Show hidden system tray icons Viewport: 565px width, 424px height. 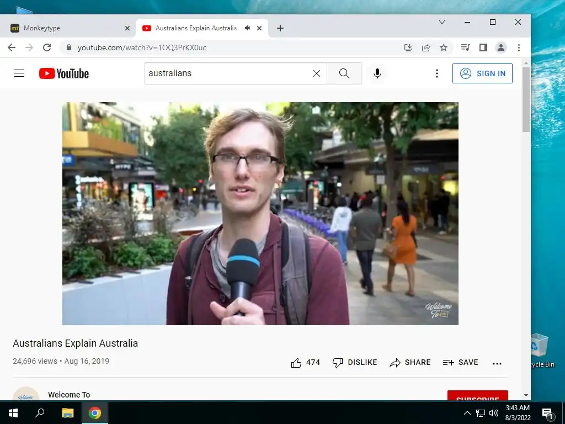467,413
